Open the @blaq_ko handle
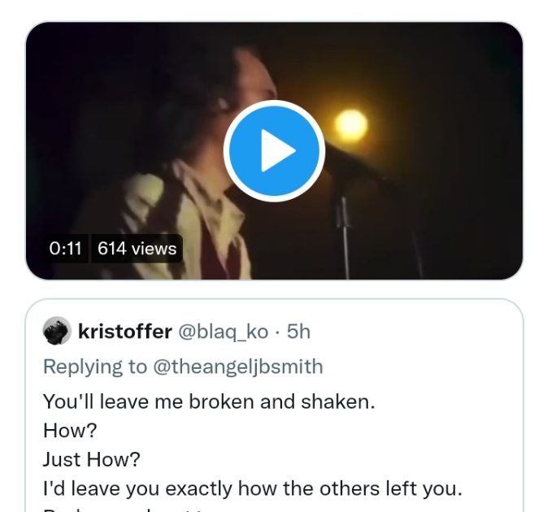The image size is (547, 512). (222, 332)
